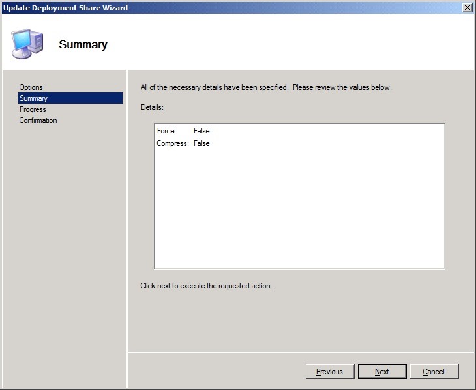Click the 'Click next to execute' instruction text
This screenshot has height=390, width=476.
(x=206, y=286)
